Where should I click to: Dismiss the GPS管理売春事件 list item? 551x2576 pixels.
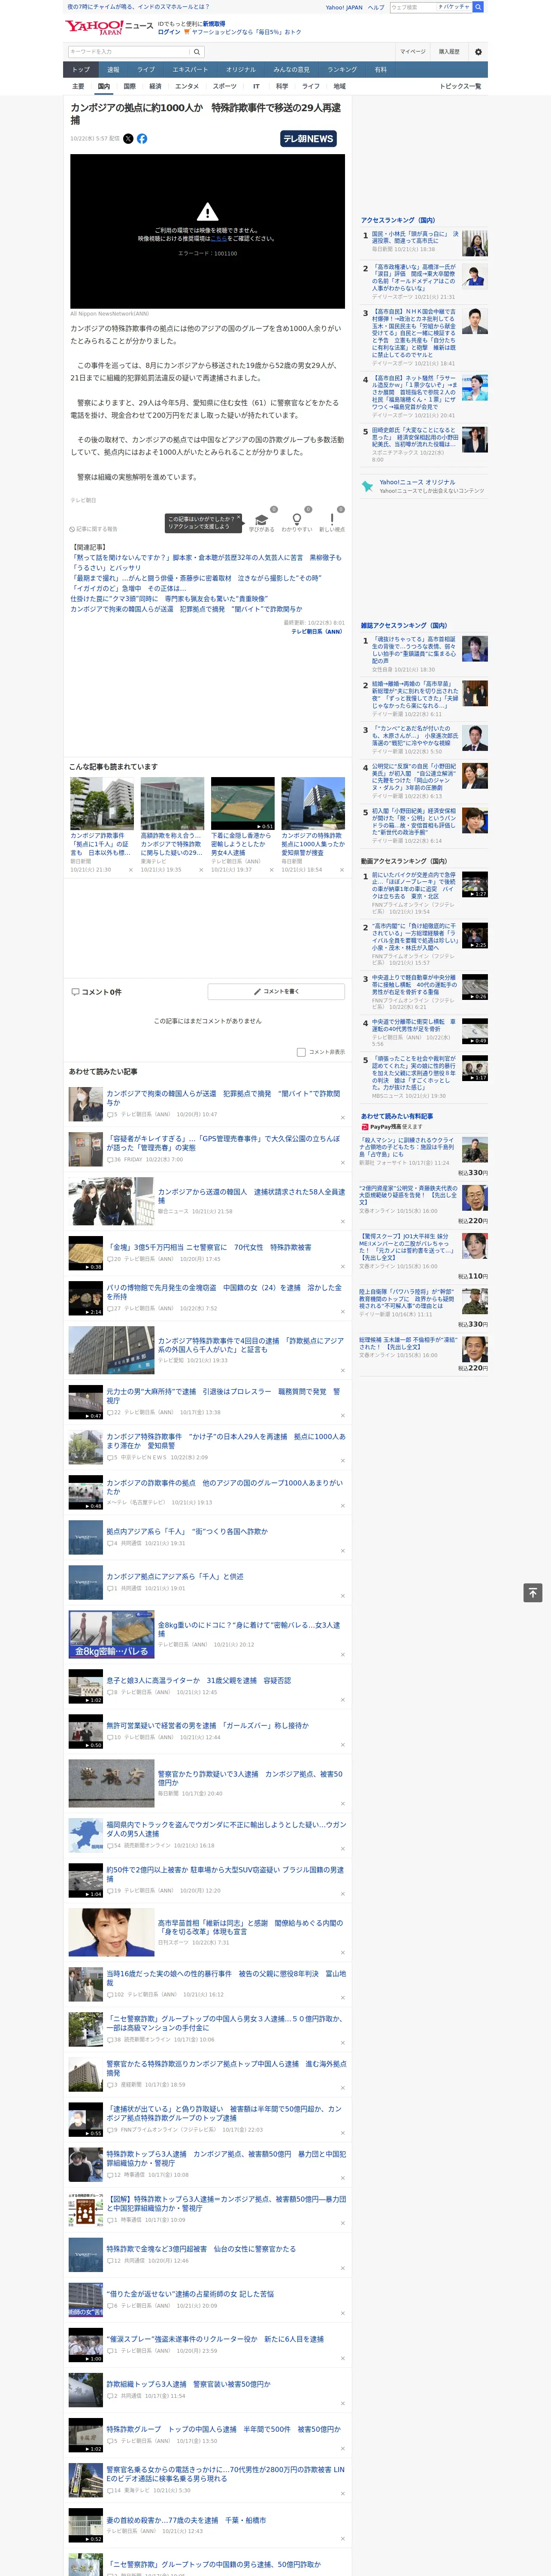tap(343, 1163)
